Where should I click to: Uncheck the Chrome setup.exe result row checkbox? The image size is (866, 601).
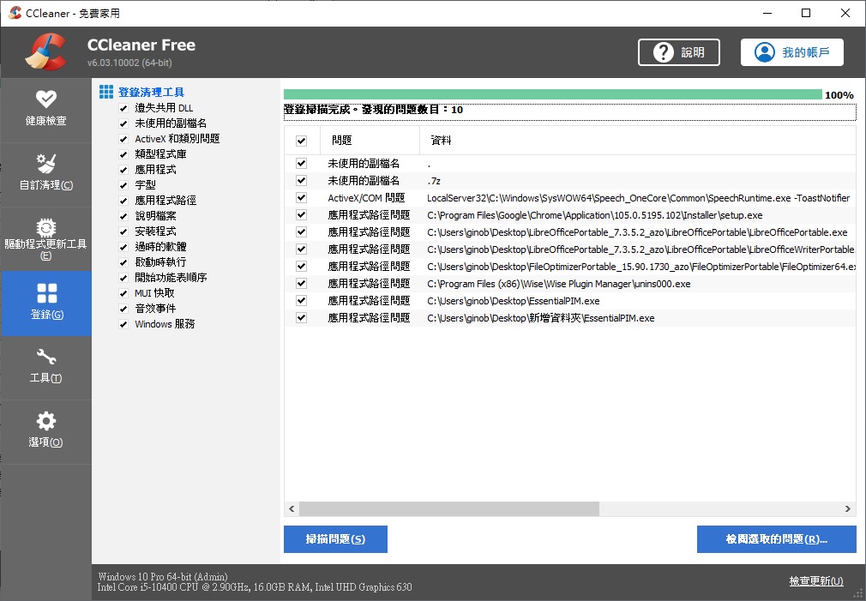[x=302, y=215]
